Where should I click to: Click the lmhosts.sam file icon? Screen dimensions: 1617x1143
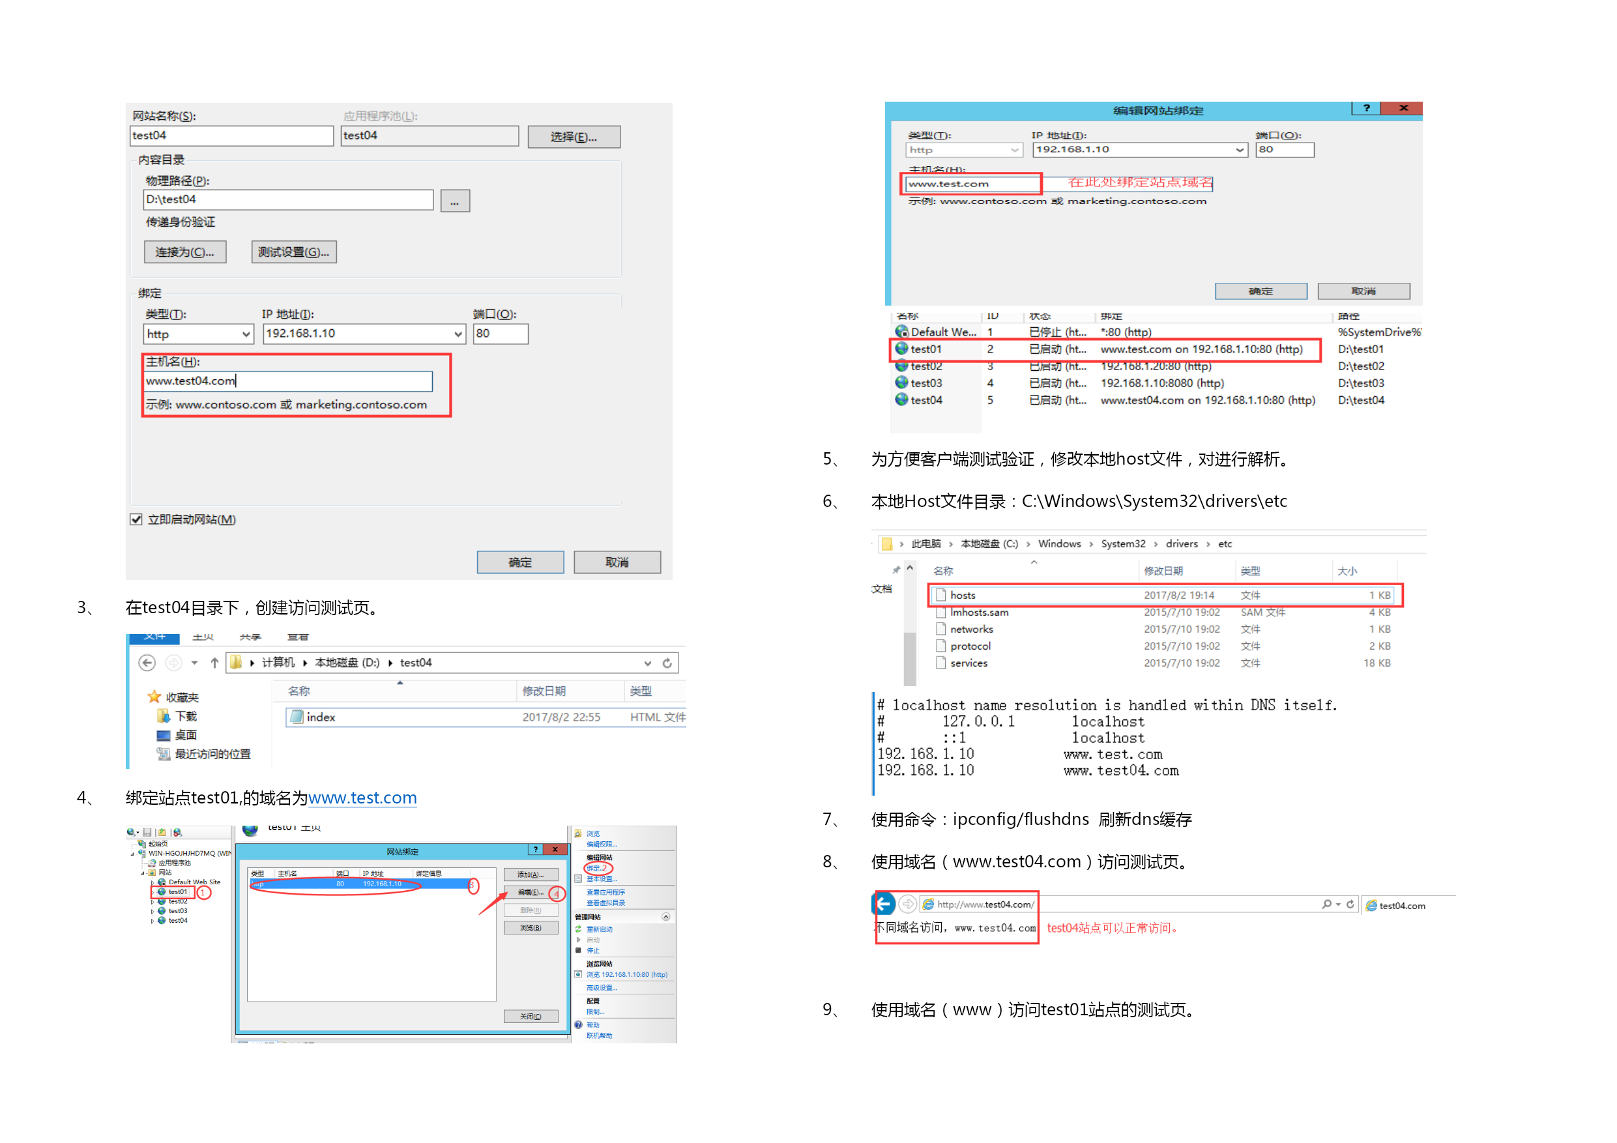tap(941, 612)
